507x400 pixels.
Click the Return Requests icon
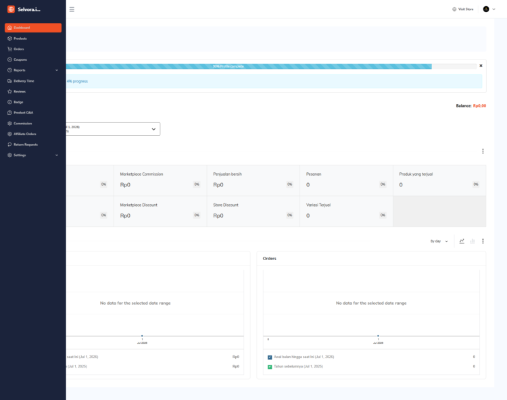pyautogui.click(x=9, y=145)
